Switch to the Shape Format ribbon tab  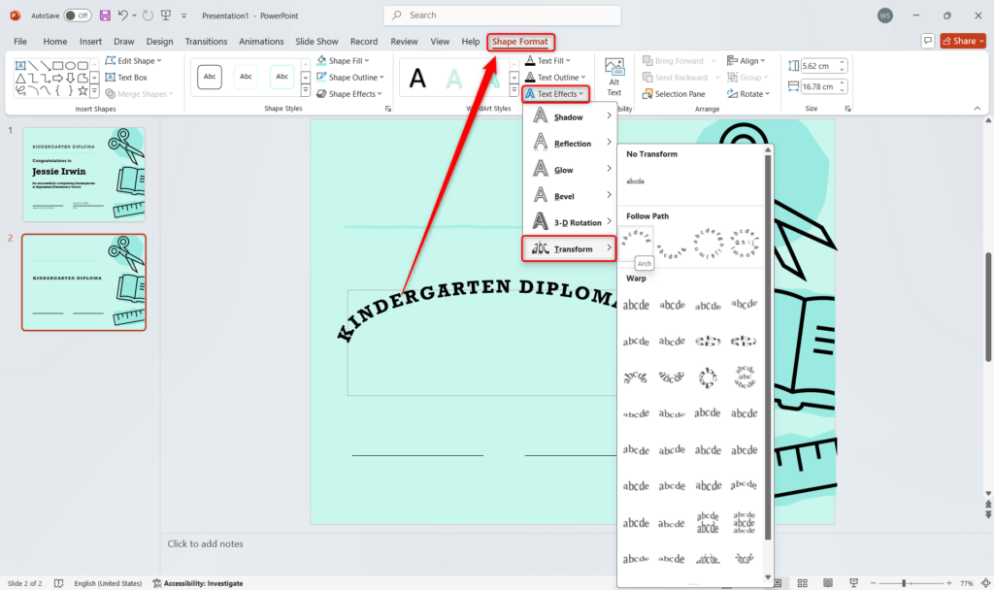(520, 42)
